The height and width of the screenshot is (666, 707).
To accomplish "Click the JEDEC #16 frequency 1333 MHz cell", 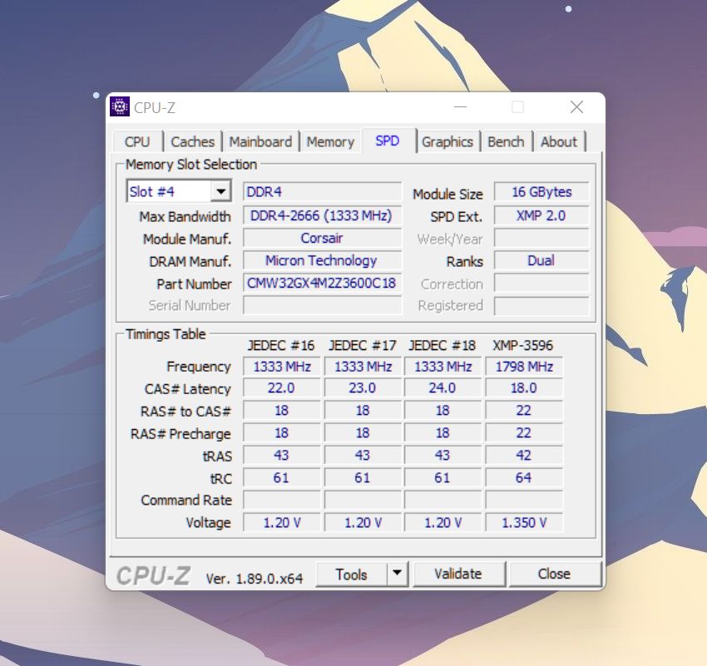I will 282,367.
